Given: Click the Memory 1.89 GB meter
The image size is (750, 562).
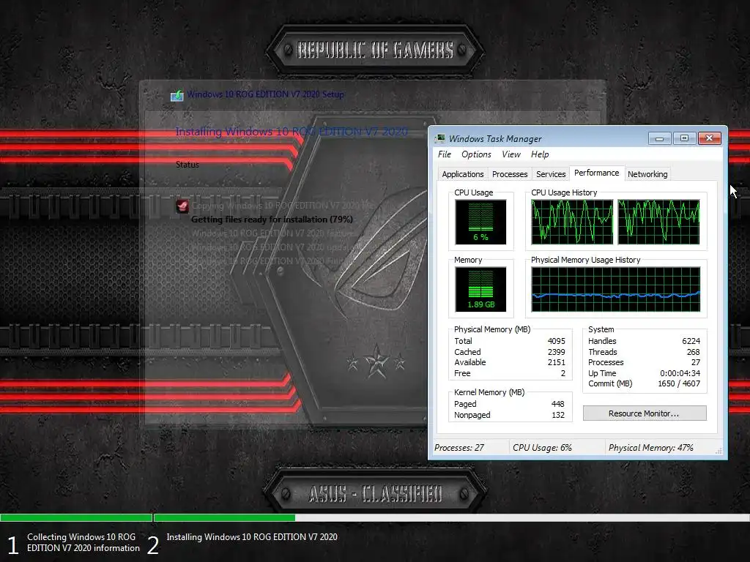Looking at the screenshot, I should point(480,290).
